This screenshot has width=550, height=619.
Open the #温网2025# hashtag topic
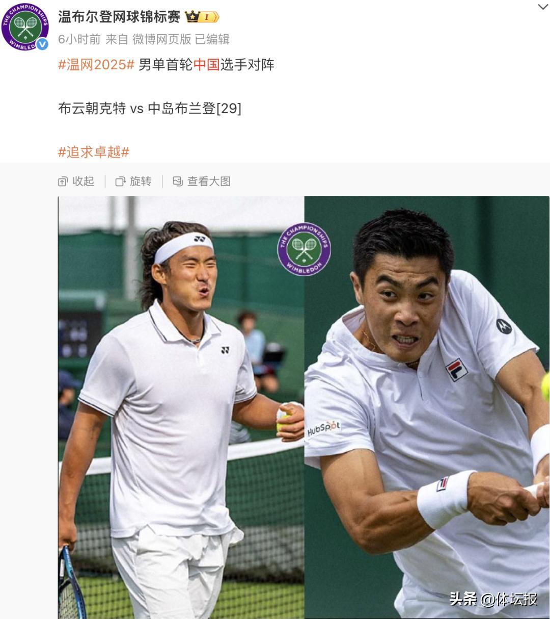[x=96, y=65]
